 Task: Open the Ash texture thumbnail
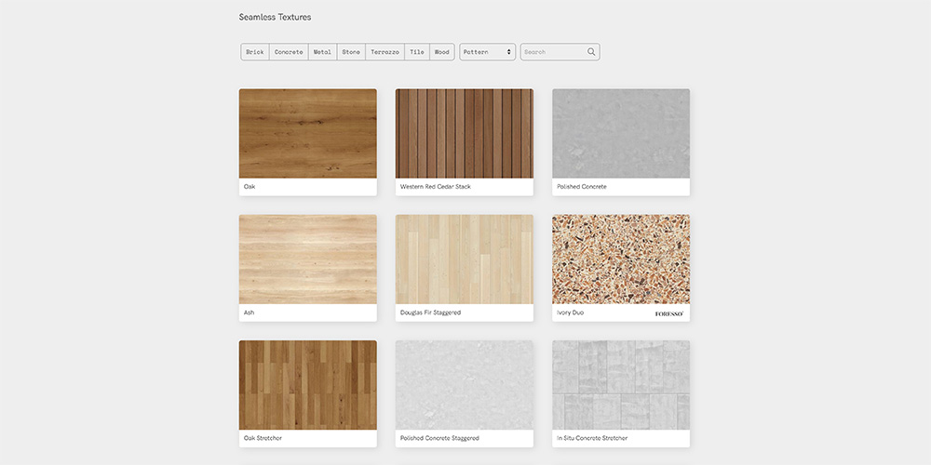[x=307, y=259]
